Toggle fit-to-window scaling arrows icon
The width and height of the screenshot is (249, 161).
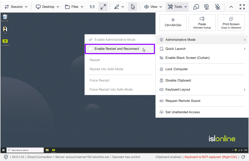tap(103, 7)
